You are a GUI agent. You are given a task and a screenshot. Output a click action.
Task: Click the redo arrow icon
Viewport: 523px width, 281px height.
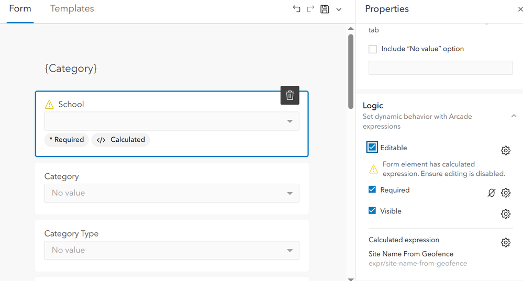(x=310, y=9)
